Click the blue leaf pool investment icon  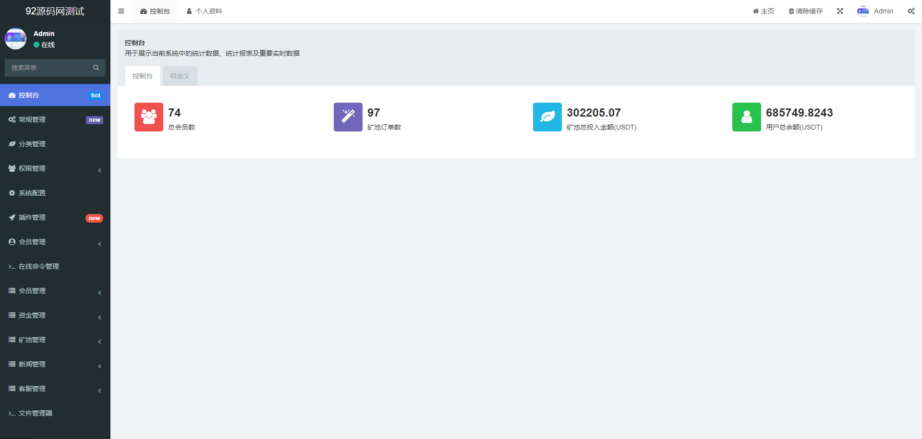click(547, 117)
